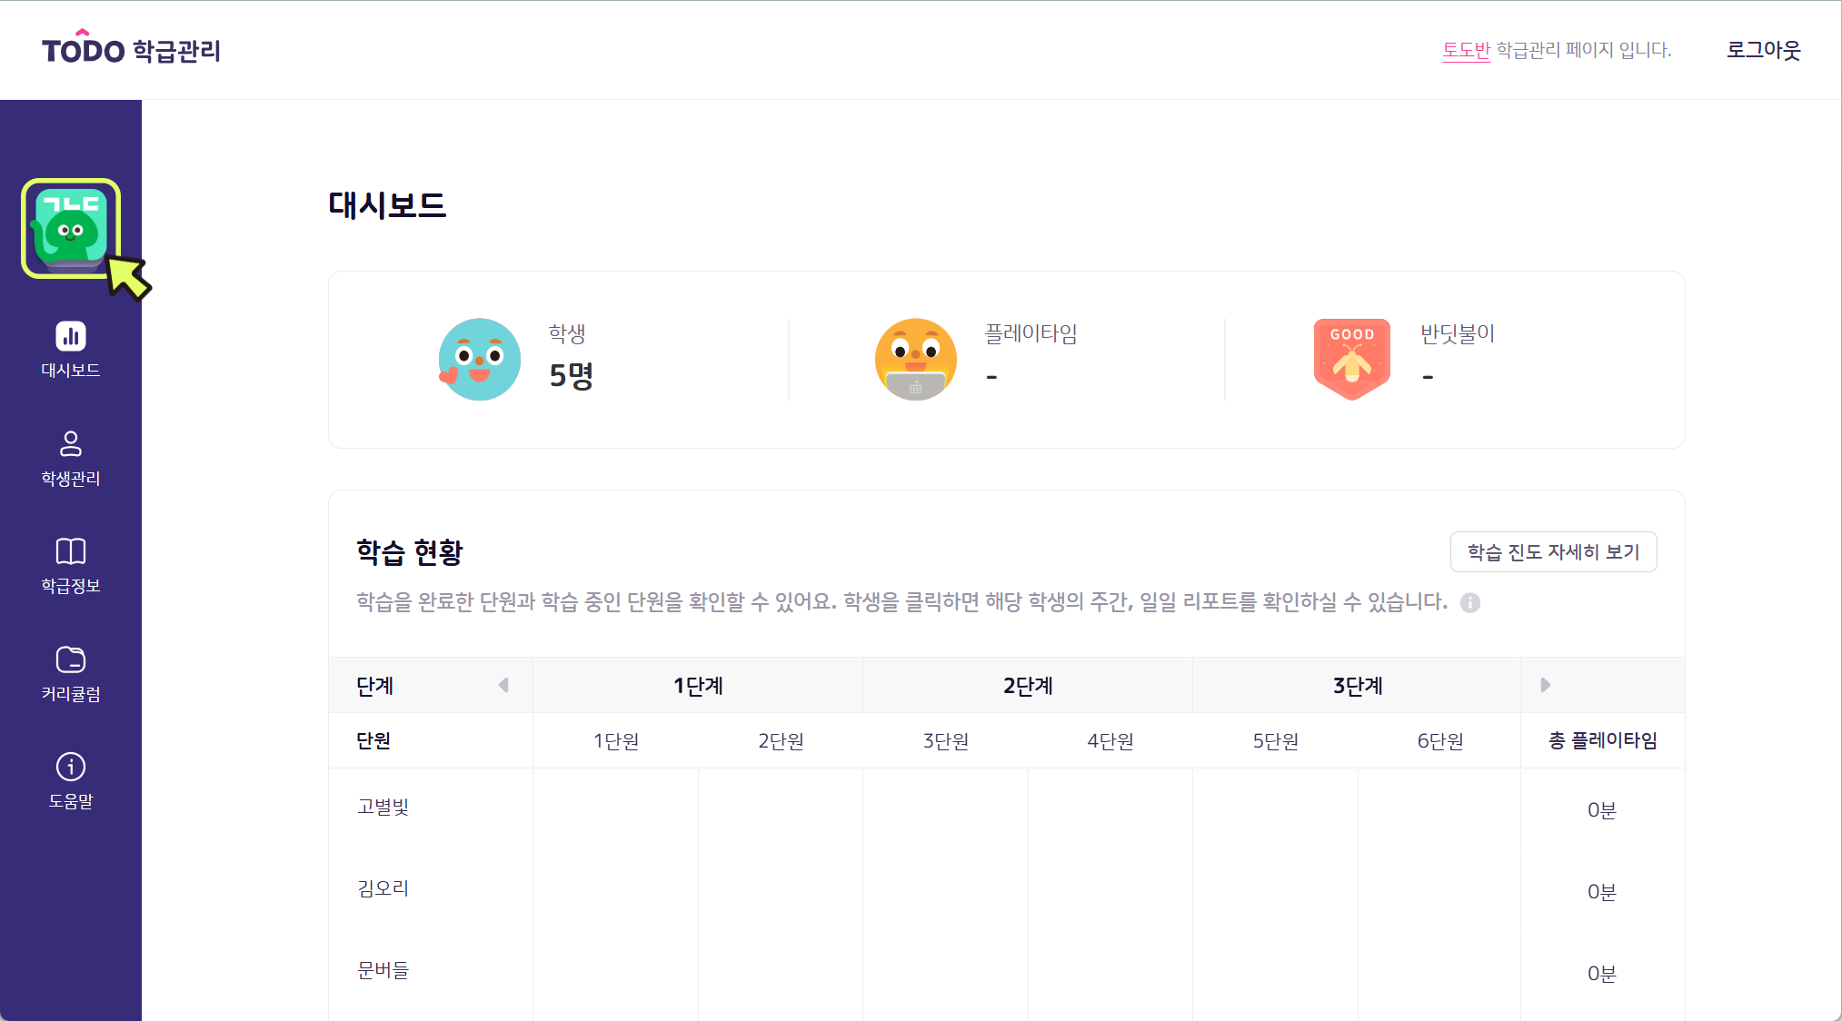Click the 로그아웃 link

click(1764, 50)
